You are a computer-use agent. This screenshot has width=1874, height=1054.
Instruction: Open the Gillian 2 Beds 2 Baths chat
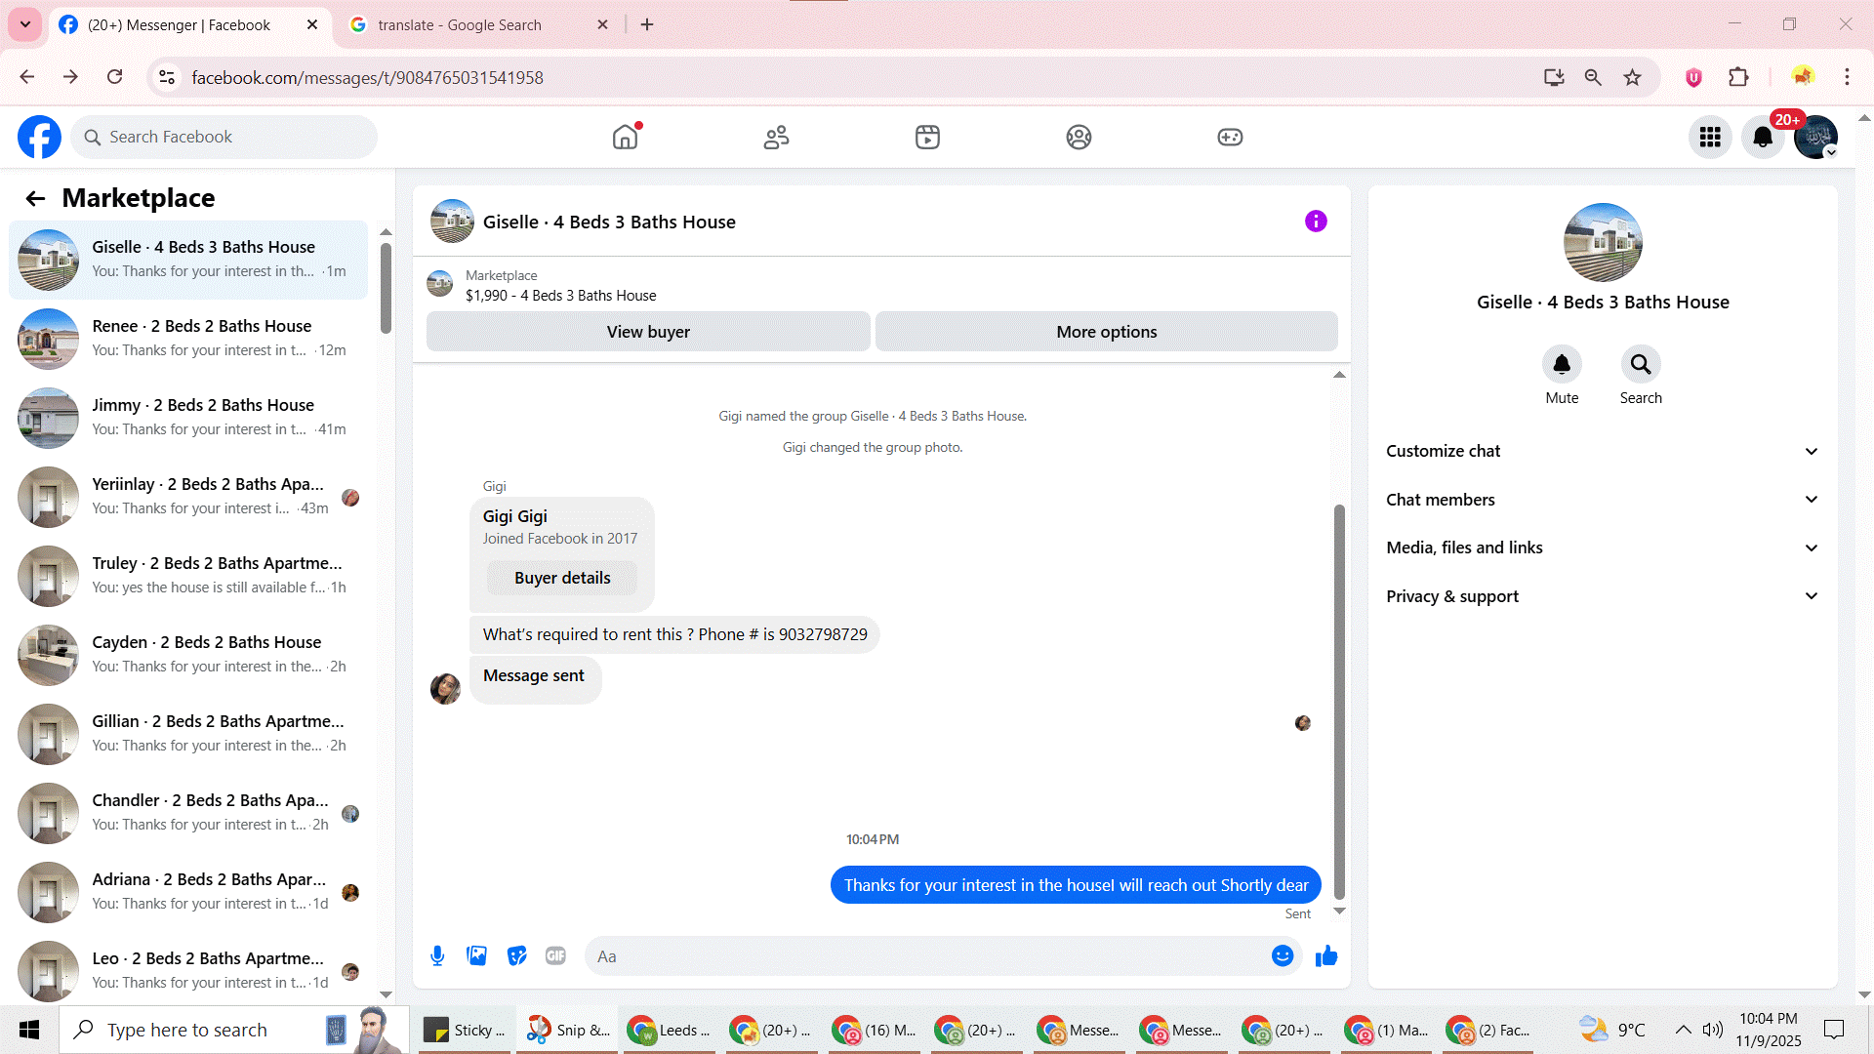point(188,734)
